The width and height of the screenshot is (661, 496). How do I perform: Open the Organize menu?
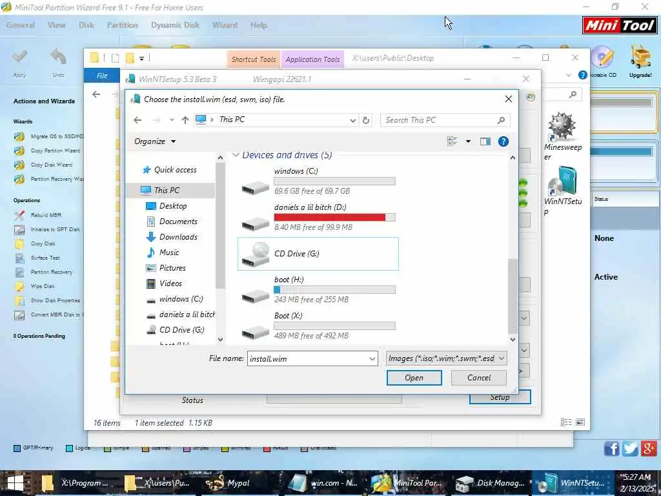click(155, 141)
